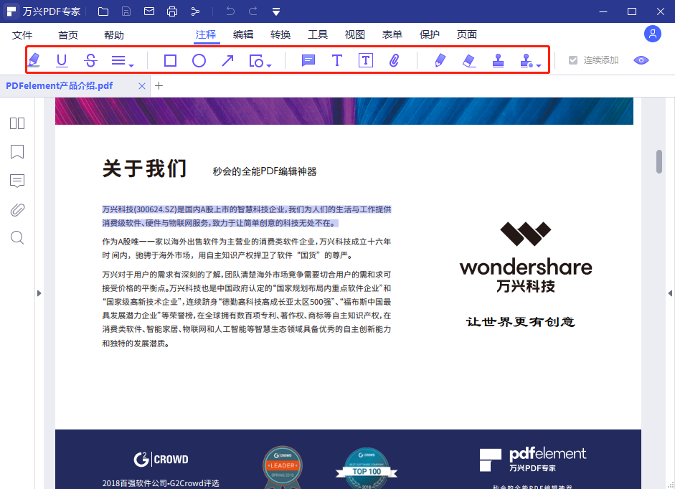The image size is (675, 489).
Task: Switch to the 编辑 ribbon tab
Action: coord(242,34)
